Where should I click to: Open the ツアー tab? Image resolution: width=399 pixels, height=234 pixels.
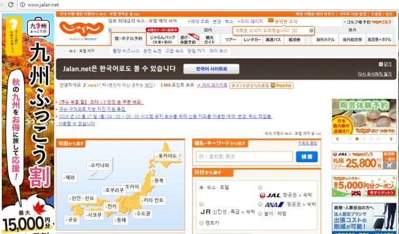point(230,39)
